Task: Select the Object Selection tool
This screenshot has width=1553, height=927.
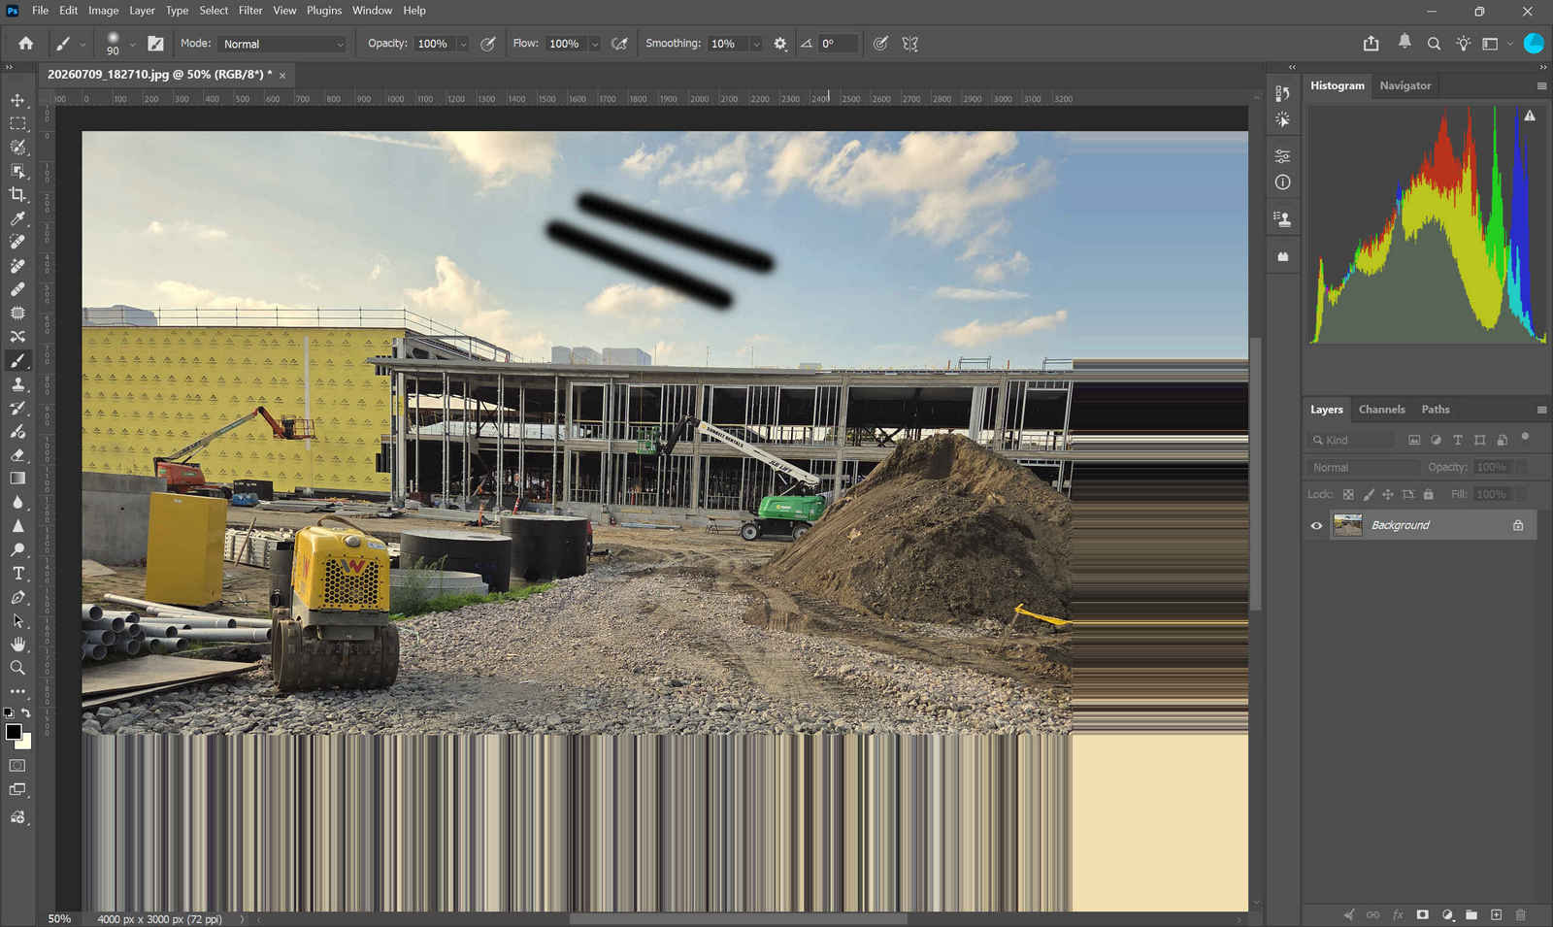Action: [17, 171]
